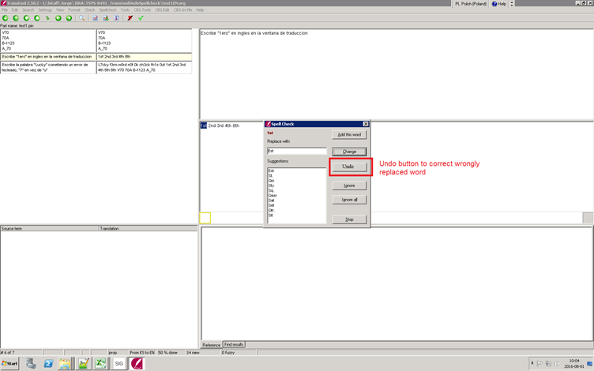The width and height of the screenshot is (594, 371).
Task: Click the Help icon at top right
Action: point(498,4)
